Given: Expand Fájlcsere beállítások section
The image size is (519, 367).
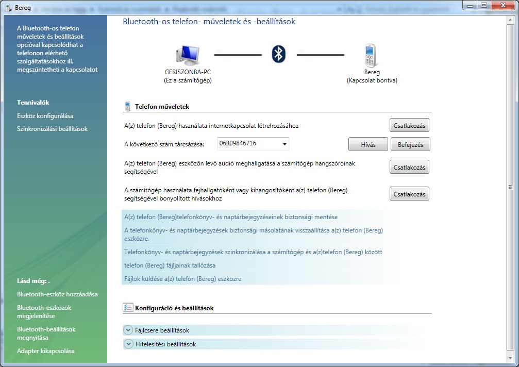Looking at the screenshot, I should [x=128, y=330].
